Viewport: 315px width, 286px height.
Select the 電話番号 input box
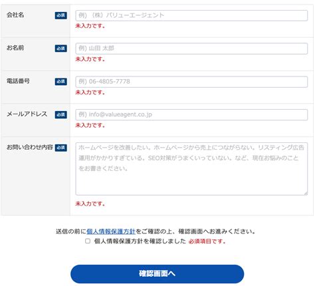(191, 82)
